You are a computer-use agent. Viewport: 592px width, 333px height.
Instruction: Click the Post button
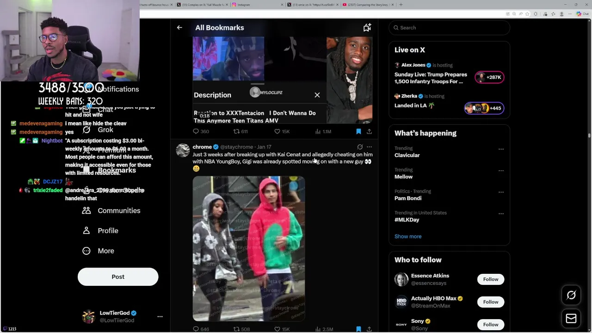pos(118,277)
